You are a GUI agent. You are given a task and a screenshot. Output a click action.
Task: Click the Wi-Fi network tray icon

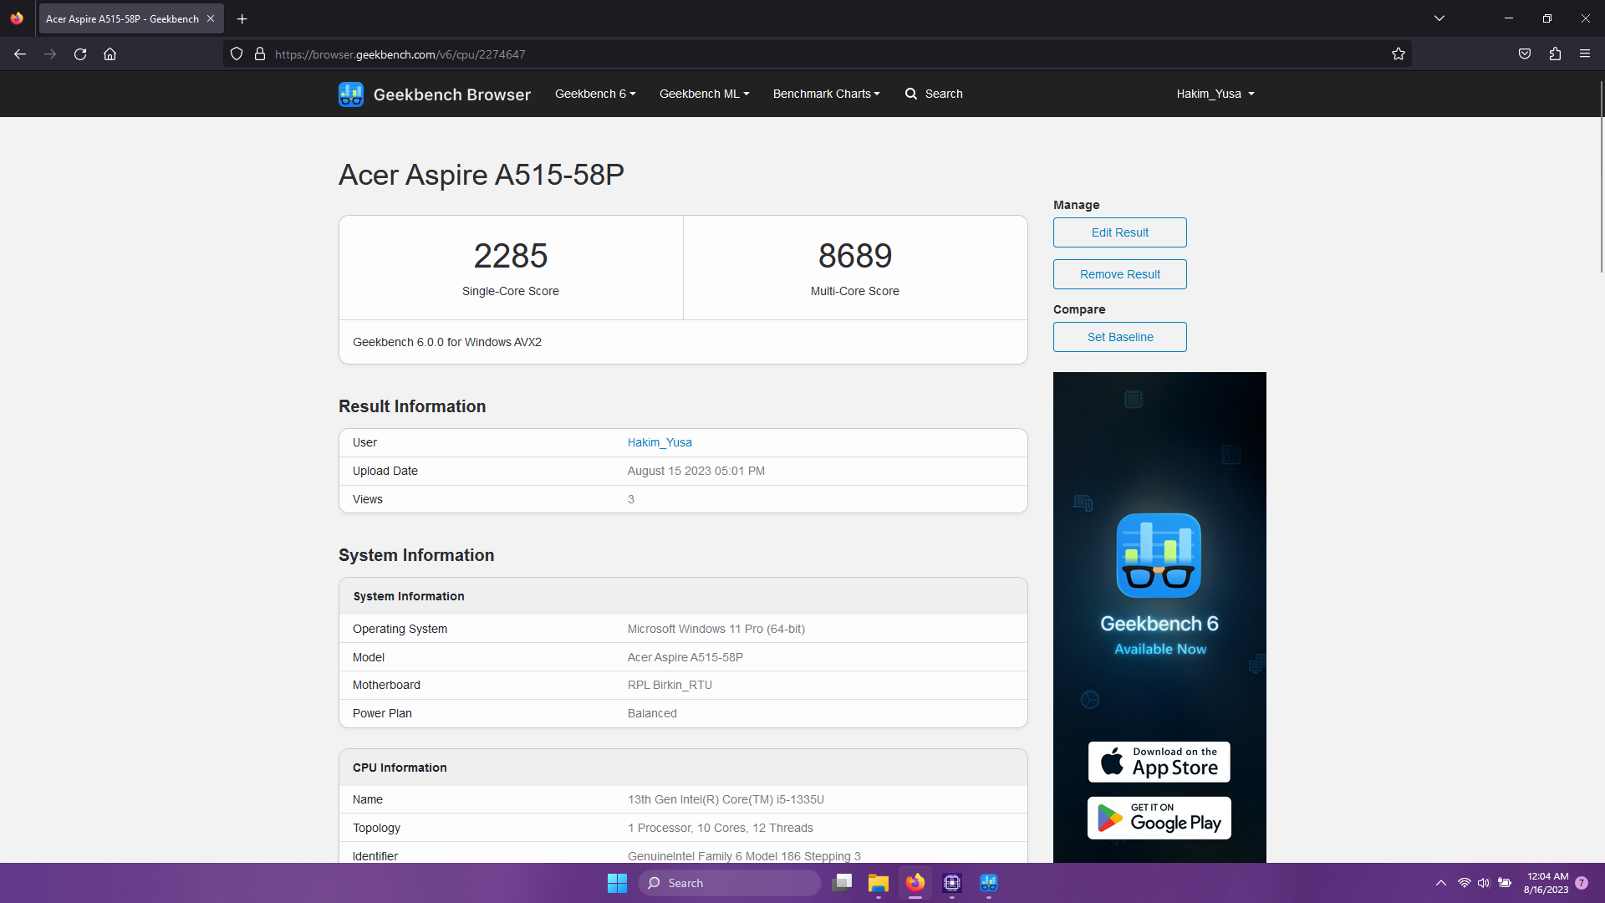coord(1465,883)
